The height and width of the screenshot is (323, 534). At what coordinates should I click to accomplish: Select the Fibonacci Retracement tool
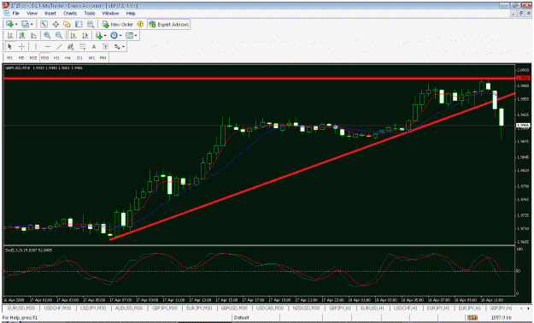point(82,47)
